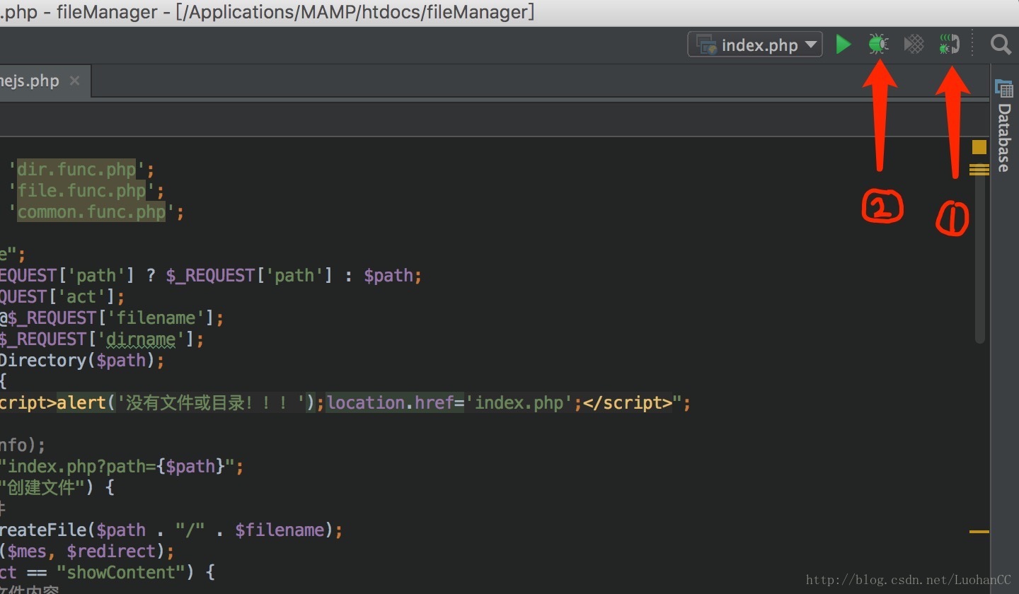Run index.php with the green play button
The height and width of the screenshot is (594, 1019).
coord(843,45)
